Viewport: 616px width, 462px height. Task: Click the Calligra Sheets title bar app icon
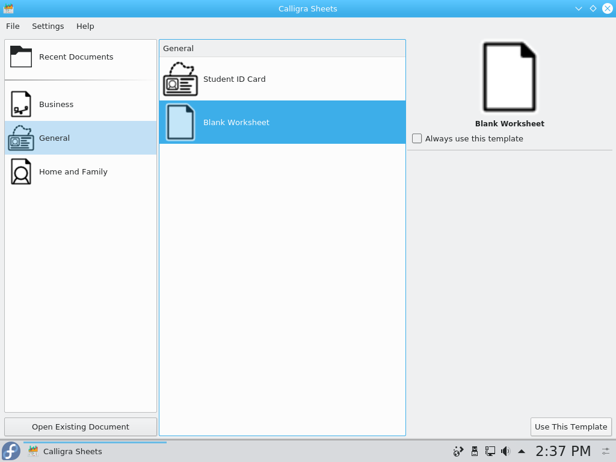coord(8,8)
